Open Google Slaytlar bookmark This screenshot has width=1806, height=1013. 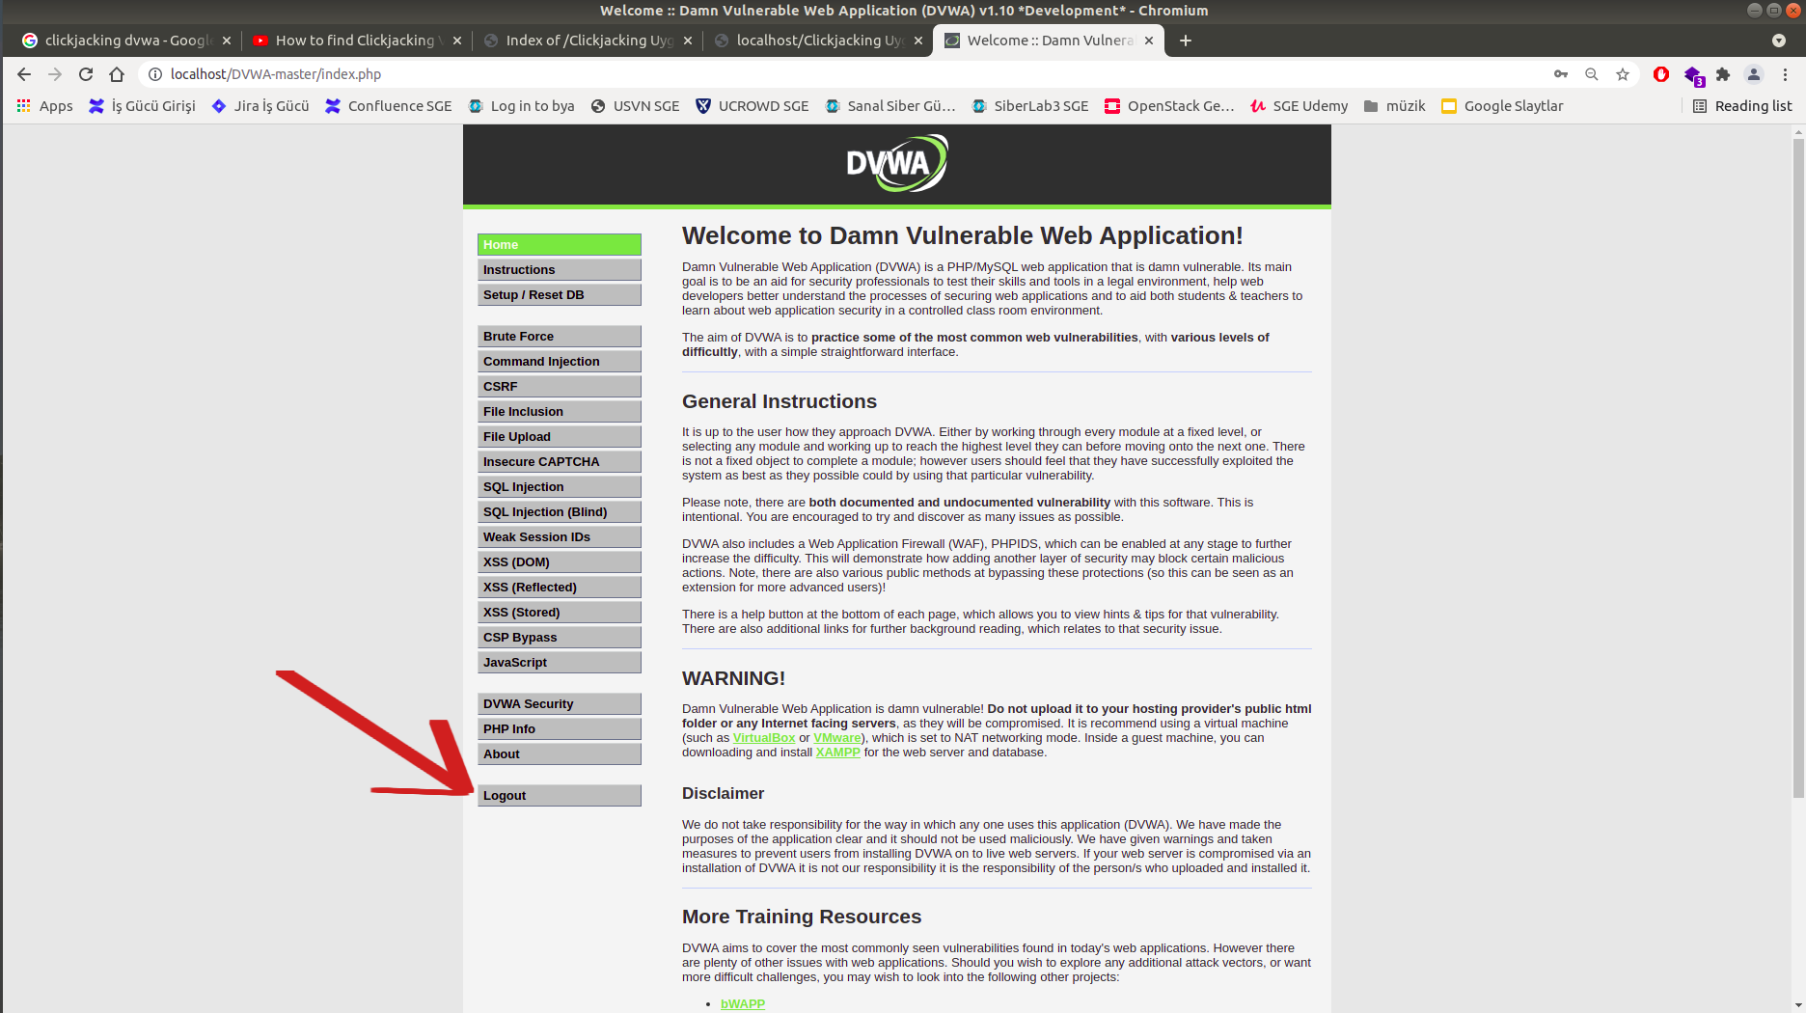(1502, 106)
